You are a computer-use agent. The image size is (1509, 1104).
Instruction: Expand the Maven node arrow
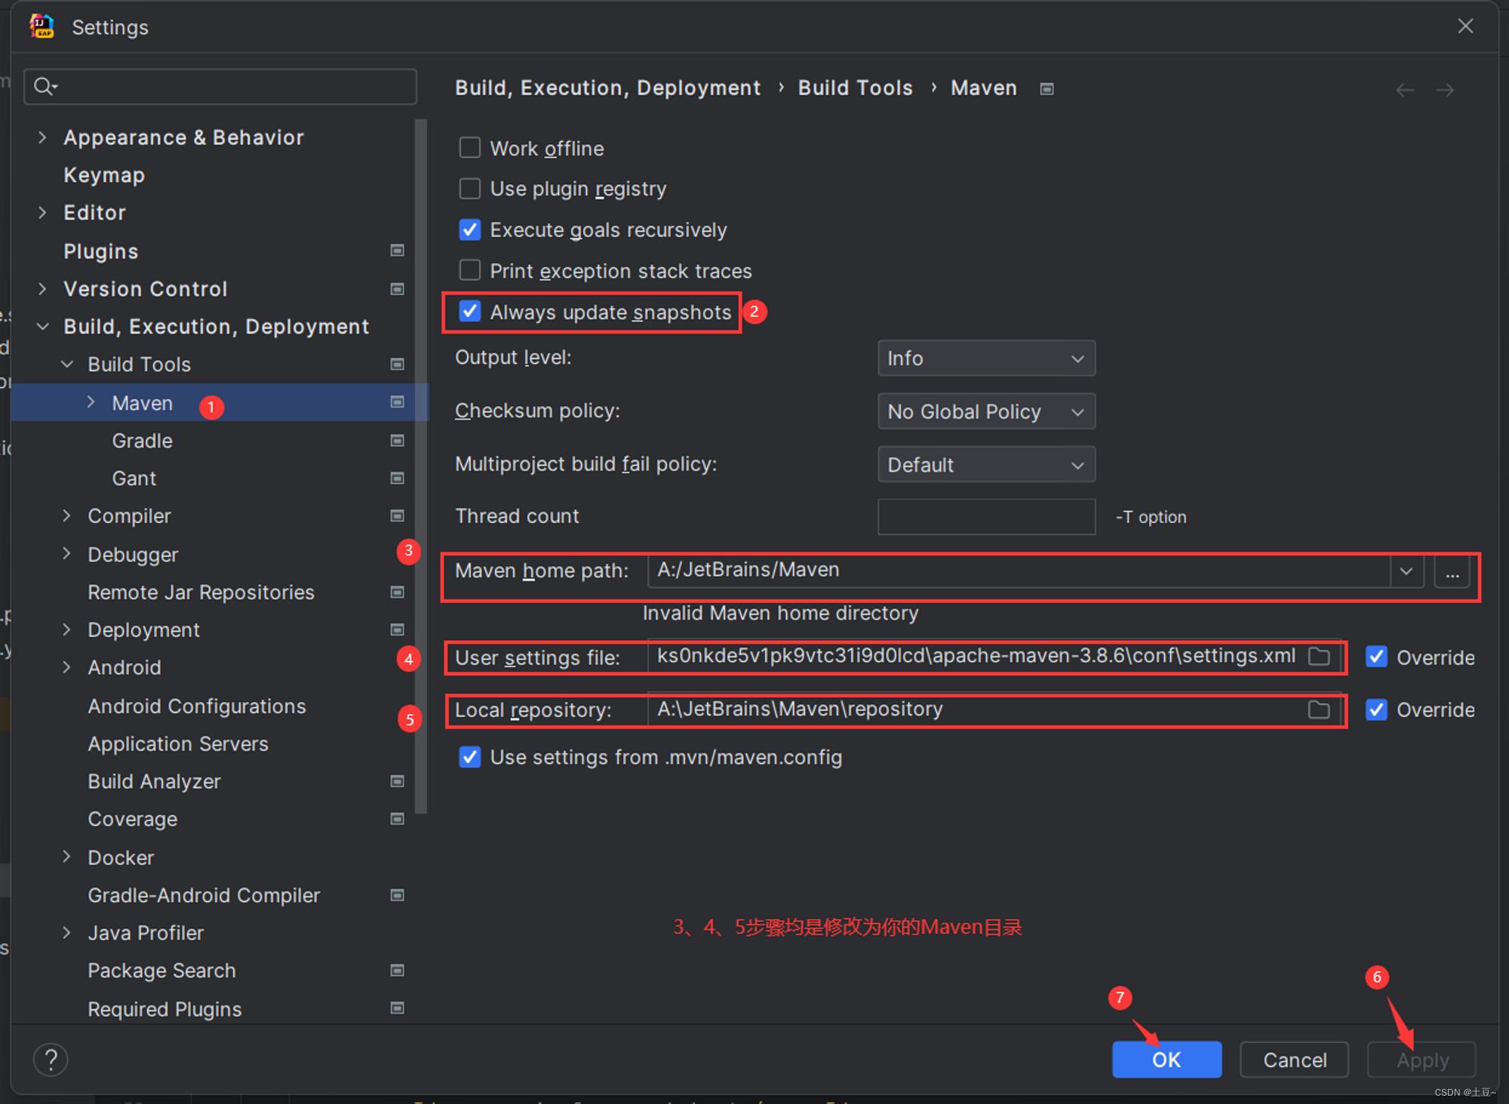91,402
